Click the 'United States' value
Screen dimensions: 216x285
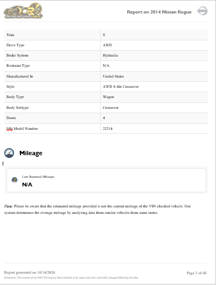[x=113, y=77]
